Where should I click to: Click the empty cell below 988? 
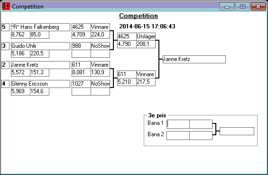point(81,53)
